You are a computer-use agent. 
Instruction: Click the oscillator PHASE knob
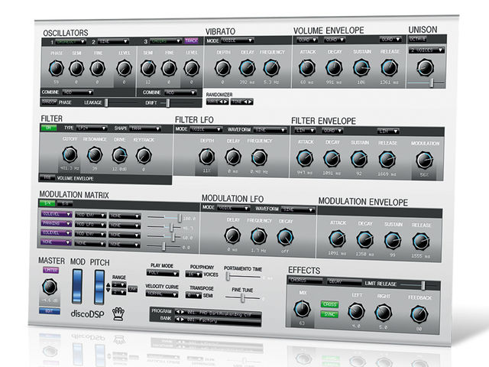56,68
